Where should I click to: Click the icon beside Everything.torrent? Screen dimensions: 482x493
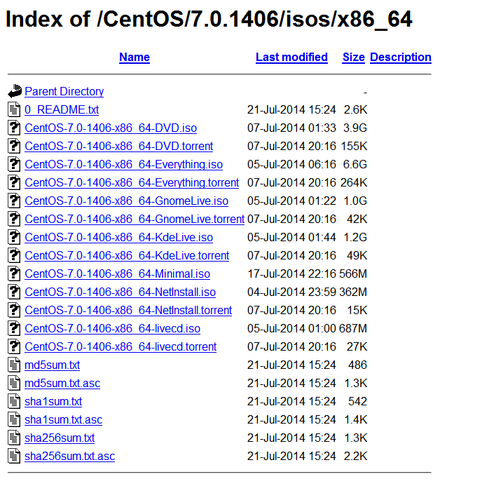(x=14, y=182)
